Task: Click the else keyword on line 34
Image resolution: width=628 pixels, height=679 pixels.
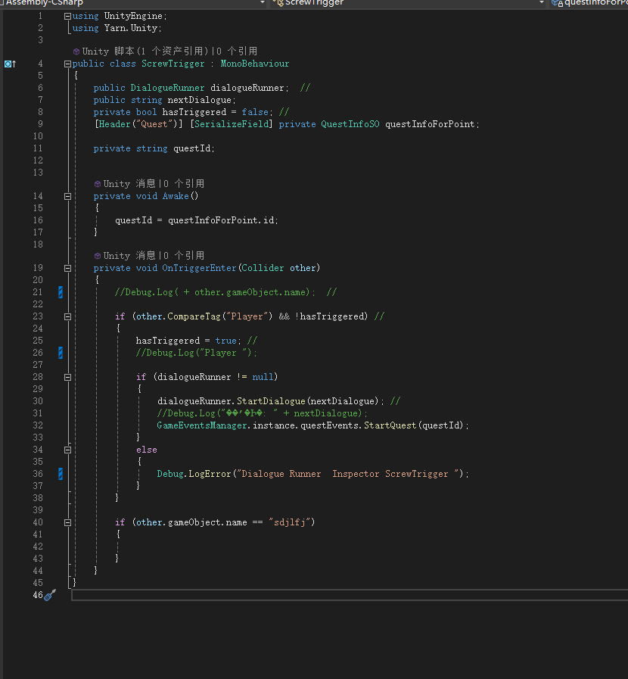Action: click(147, 450)
